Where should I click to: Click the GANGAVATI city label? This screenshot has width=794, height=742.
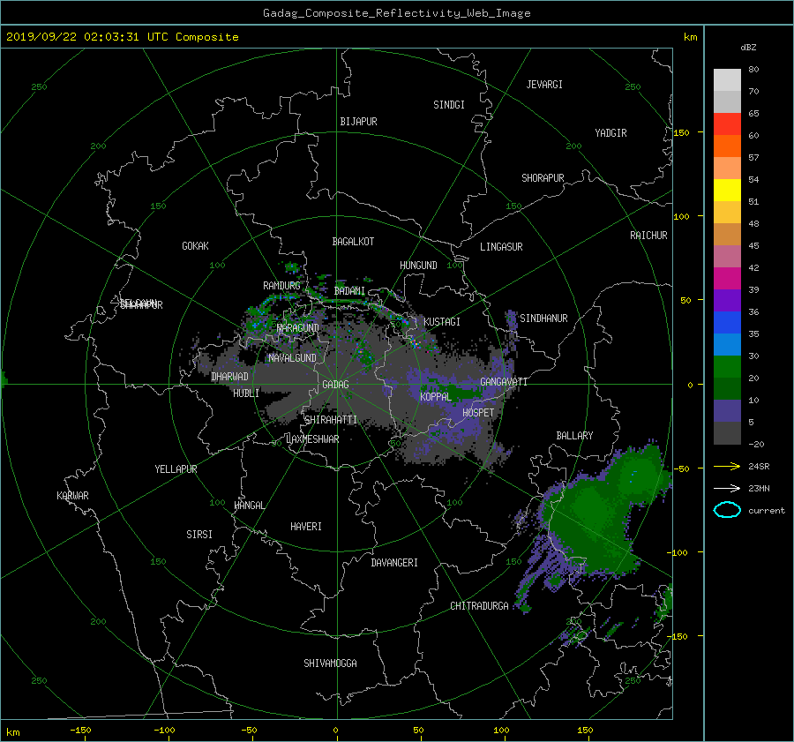click(x=504, y=381)
